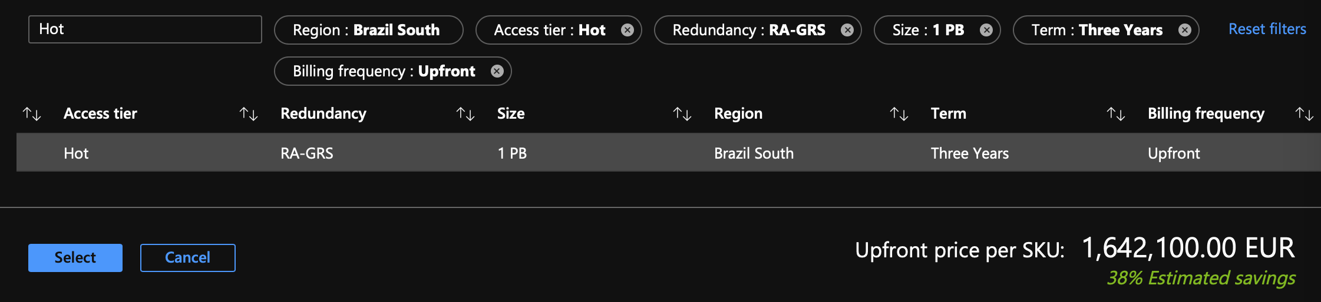Remove the Access tier Hot filter
This screenshot has width=1321, height=302.
point(628,30)
